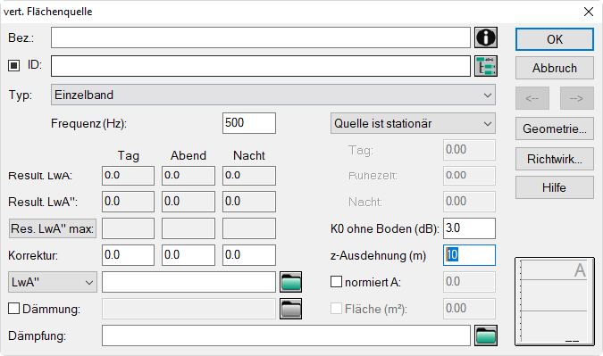Image resolution: width=603 pixels, height=356 pixels.
Task: Click the Result. LwA Abend field
Action: [x=188, y=176]
